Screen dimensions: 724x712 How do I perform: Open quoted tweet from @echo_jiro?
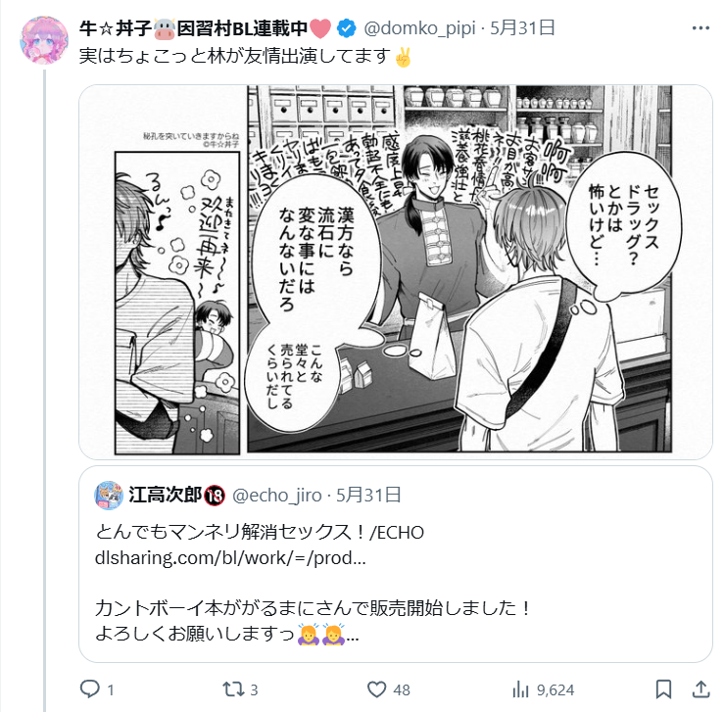(395, 564)
